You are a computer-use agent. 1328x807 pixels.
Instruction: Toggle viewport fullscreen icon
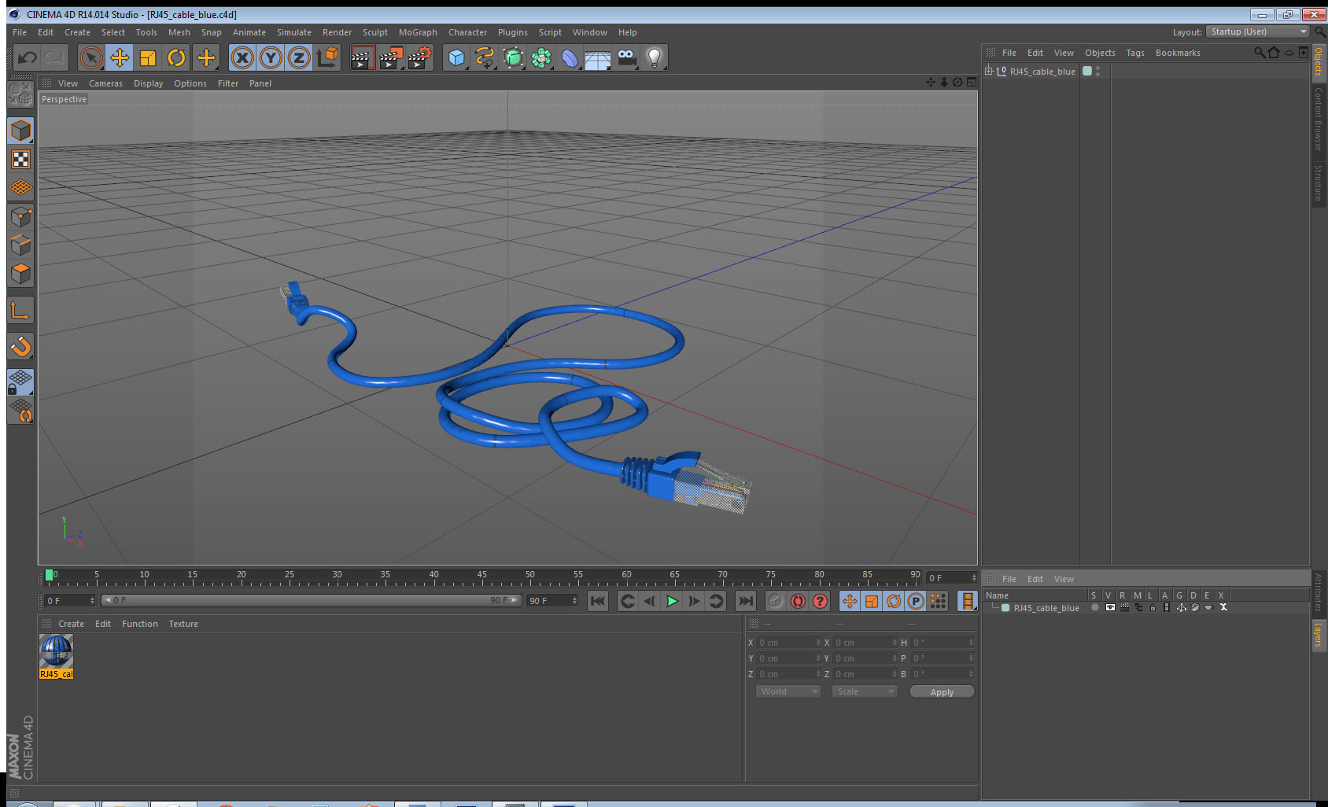pos(971,83)
